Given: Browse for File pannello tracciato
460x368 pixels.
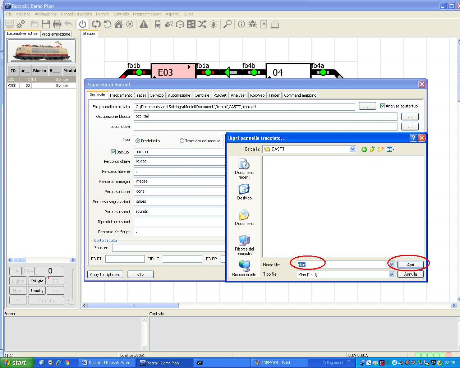Looking at the screenshot, I should (367, 106).
